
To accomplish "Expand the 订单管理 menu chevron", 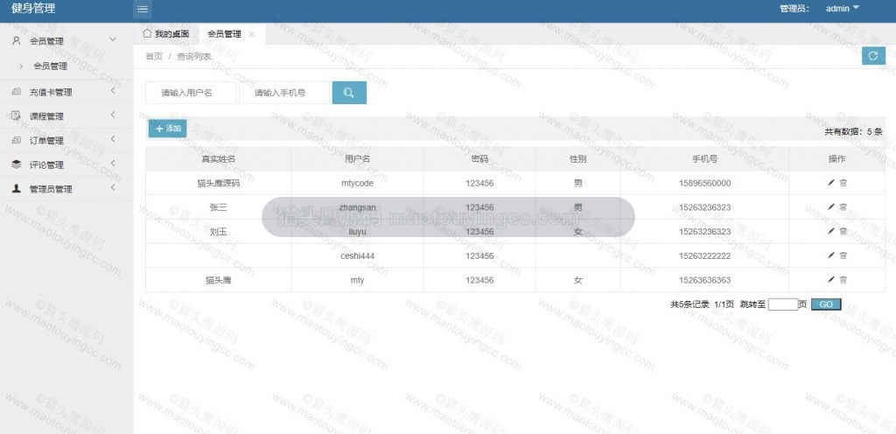I will click(x=113, y=139).
